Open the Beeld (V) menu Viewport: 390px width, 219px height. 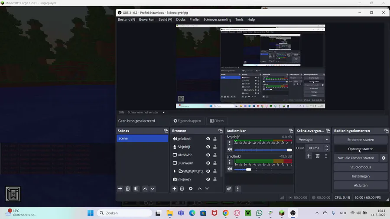(x=165, y=19)
